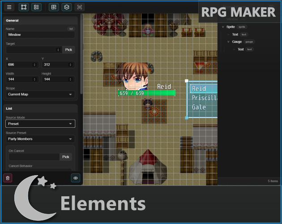
Task: Expand the Text node under Sprite
Action: click(x=228, y=34)
